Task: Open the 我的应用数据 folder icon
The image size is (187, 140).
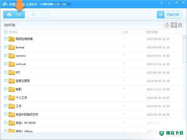Action: click(x=12, y=39)
